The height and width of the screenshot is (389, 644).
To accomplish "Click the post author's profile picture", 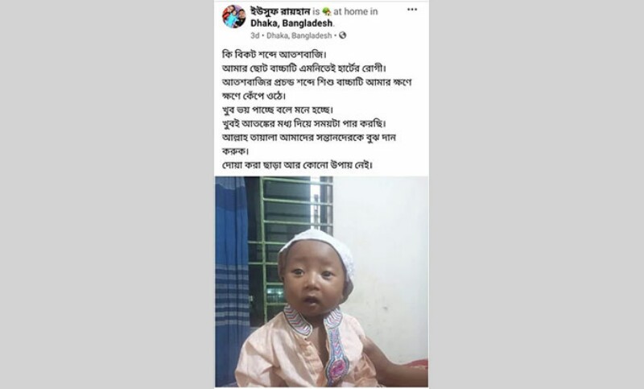I will 233,17.
